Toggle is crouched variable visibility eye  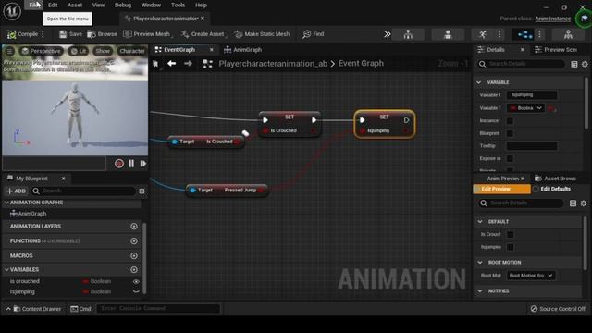point(136,281)
